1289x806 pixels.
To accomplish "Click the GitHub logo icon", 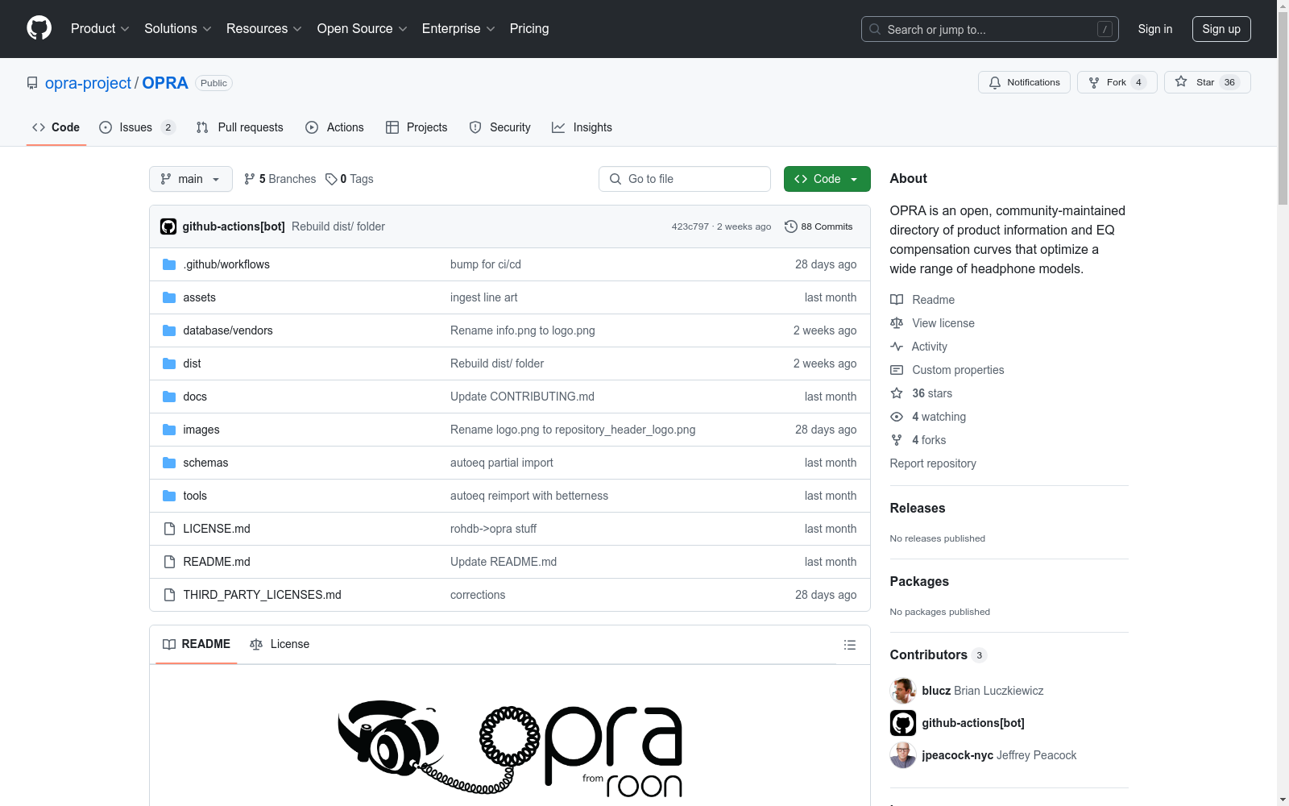I will point(39,28).
